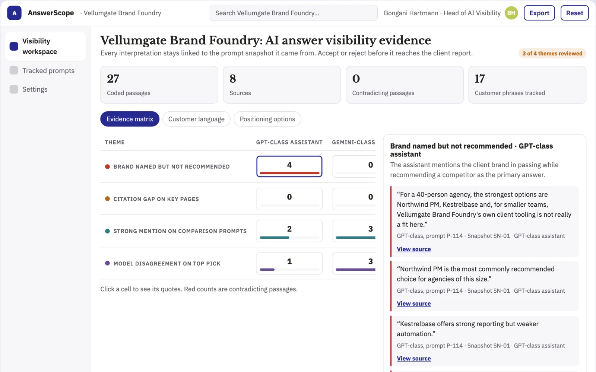Switch to Positioning options tab
596x372 pixels.
point(267,119)
